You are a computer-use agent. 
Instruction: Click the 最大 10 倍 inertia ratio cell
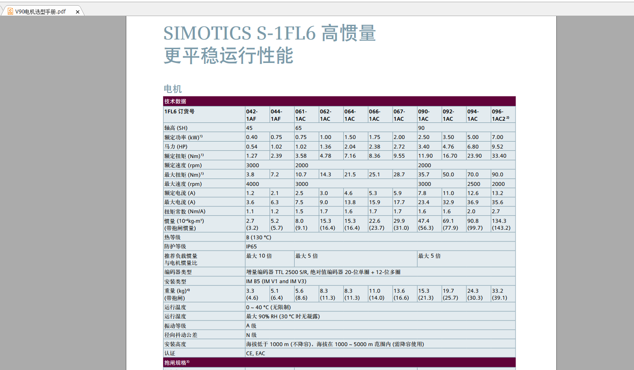pos(259,256)
